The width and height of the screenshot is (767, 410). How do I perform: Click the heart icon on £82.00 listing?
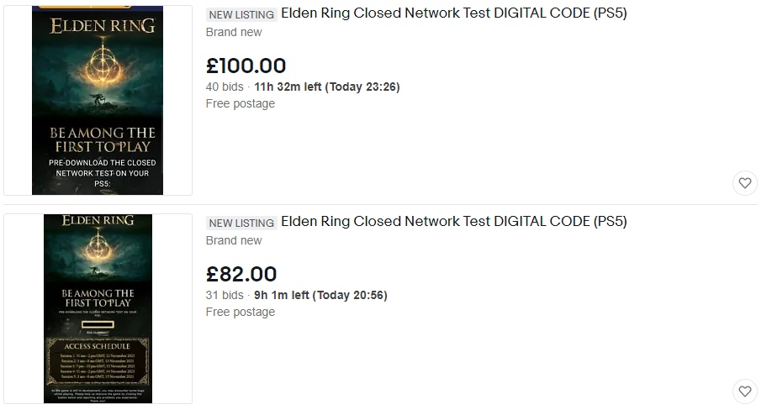[744, 391]
